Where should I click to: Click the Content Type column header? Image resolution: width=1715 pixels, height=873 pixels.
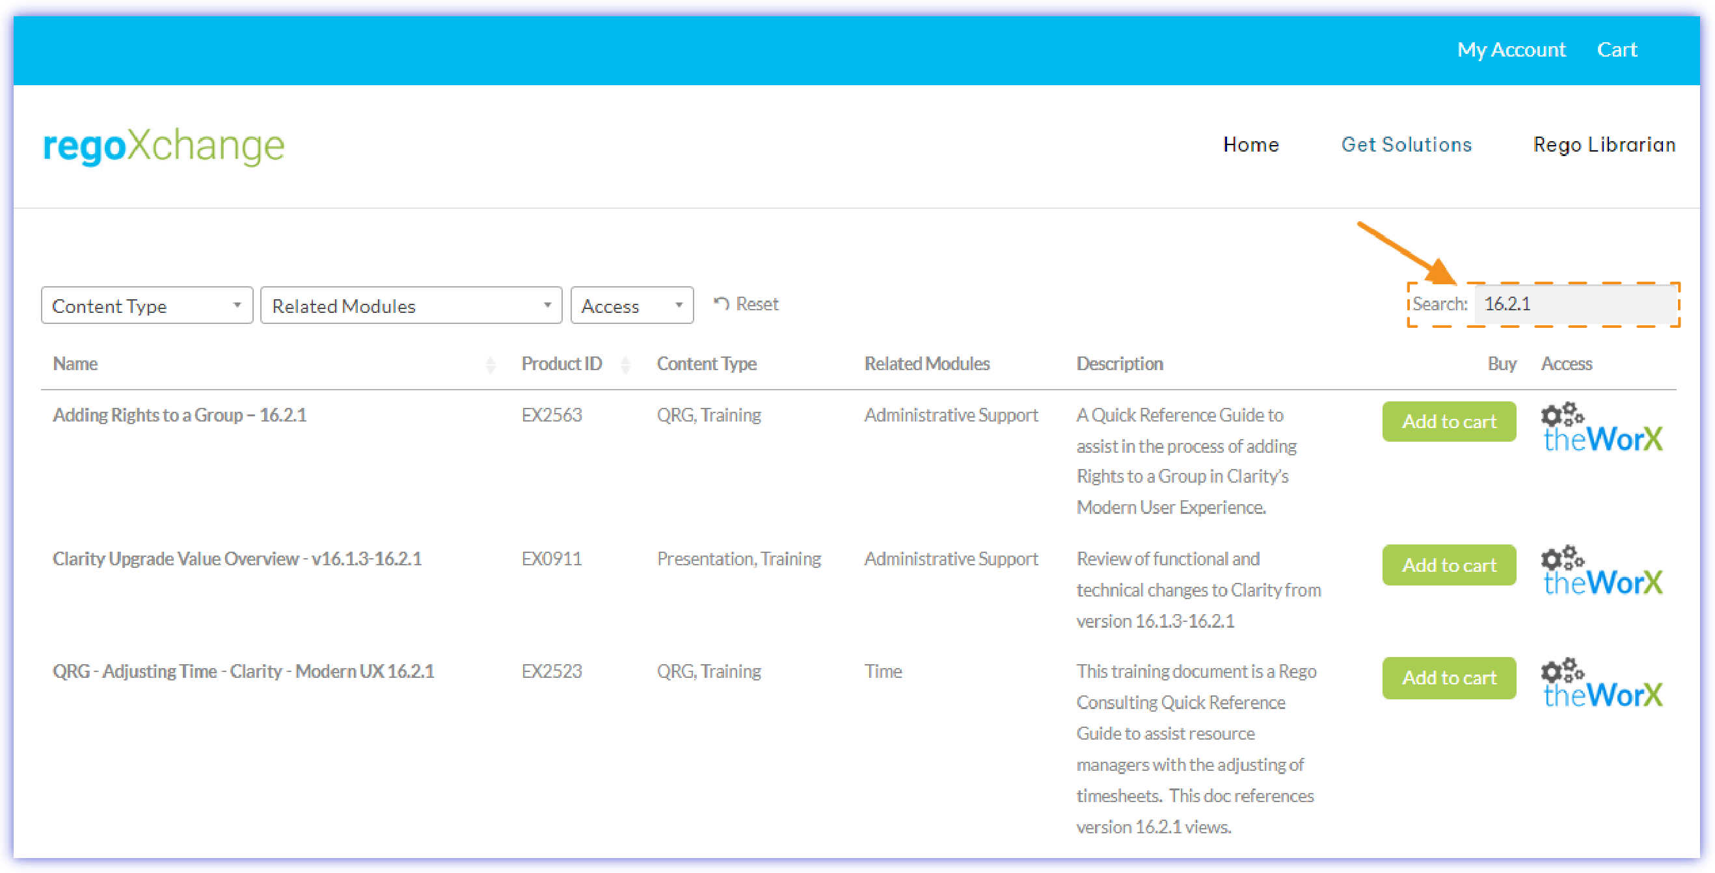(707, 364)
